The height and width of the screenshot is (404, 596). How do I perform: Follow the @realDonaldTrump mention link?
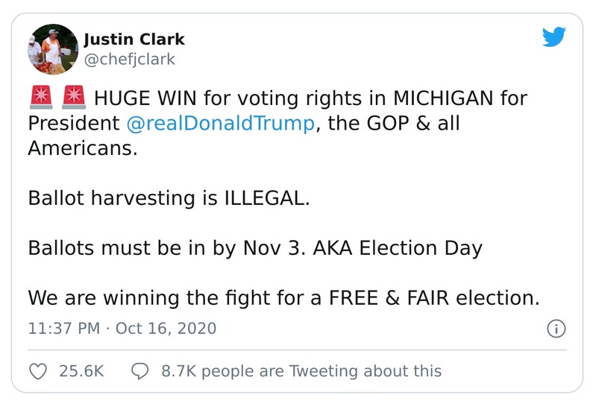(x=221, y=123)
